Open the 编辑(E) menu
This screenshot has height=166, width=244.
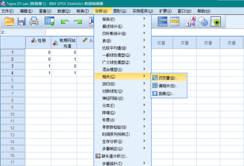[26, 11]
